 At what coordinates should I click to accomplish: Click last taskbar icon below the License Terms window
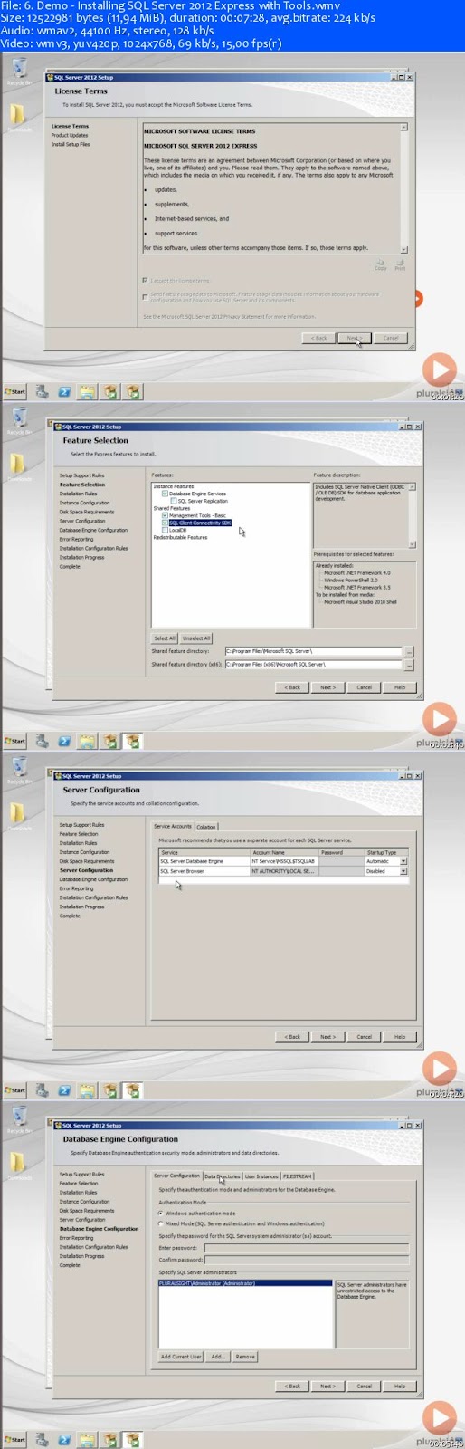pos(133,392)
